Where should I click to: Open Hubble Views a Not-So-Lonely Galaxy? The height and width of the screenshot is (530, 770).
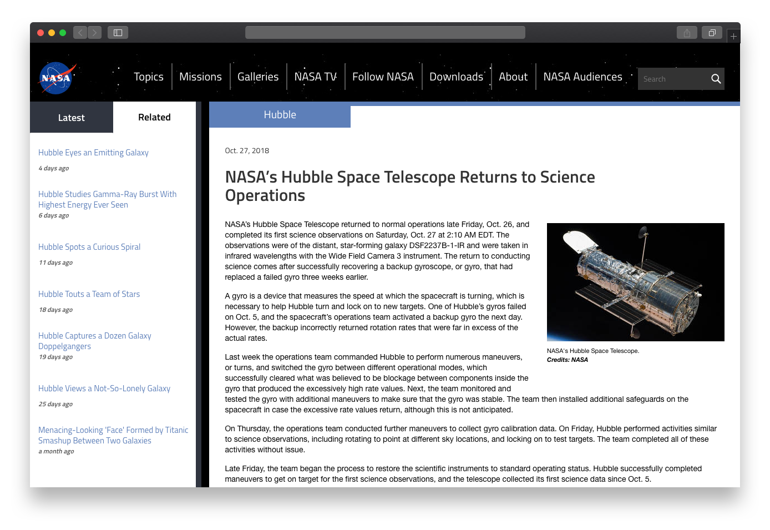click(104, 388)
